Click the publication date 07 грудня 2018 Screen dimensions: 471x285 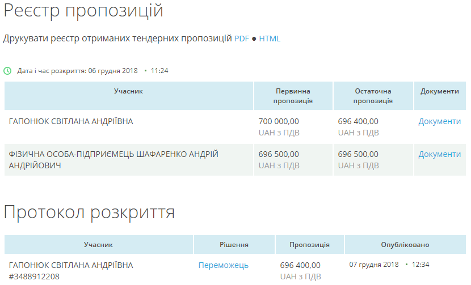click(x=374, y=265)
